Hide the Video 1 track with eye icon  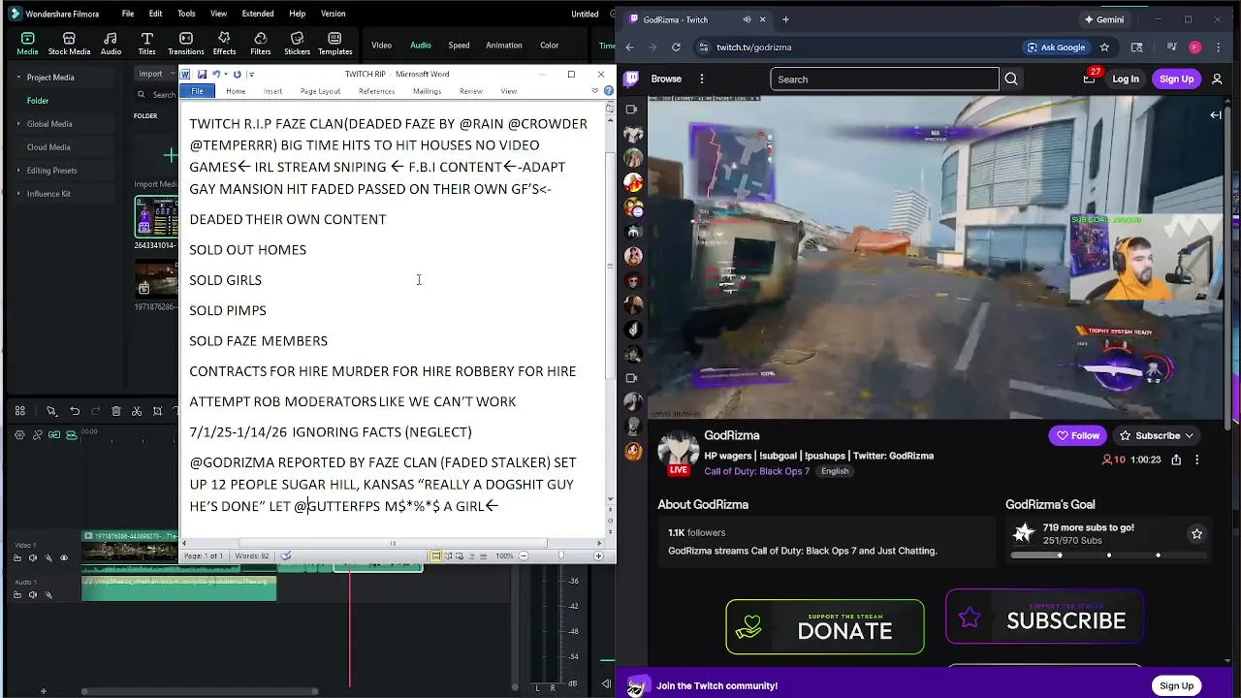coord(64,557)
